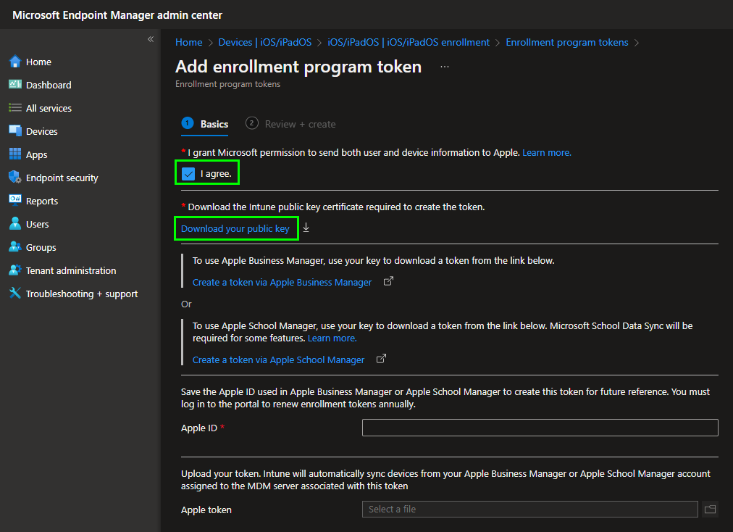
Task: Collapse the left navigation sidebar
Action: tap(151, 39)
